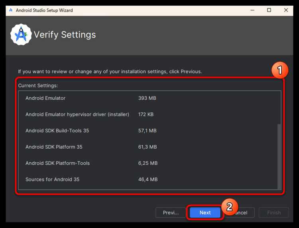299x228 pixels.
Task: Click the 46,4 MB size value
Action: pyautogui.click(x=148, y=179)
